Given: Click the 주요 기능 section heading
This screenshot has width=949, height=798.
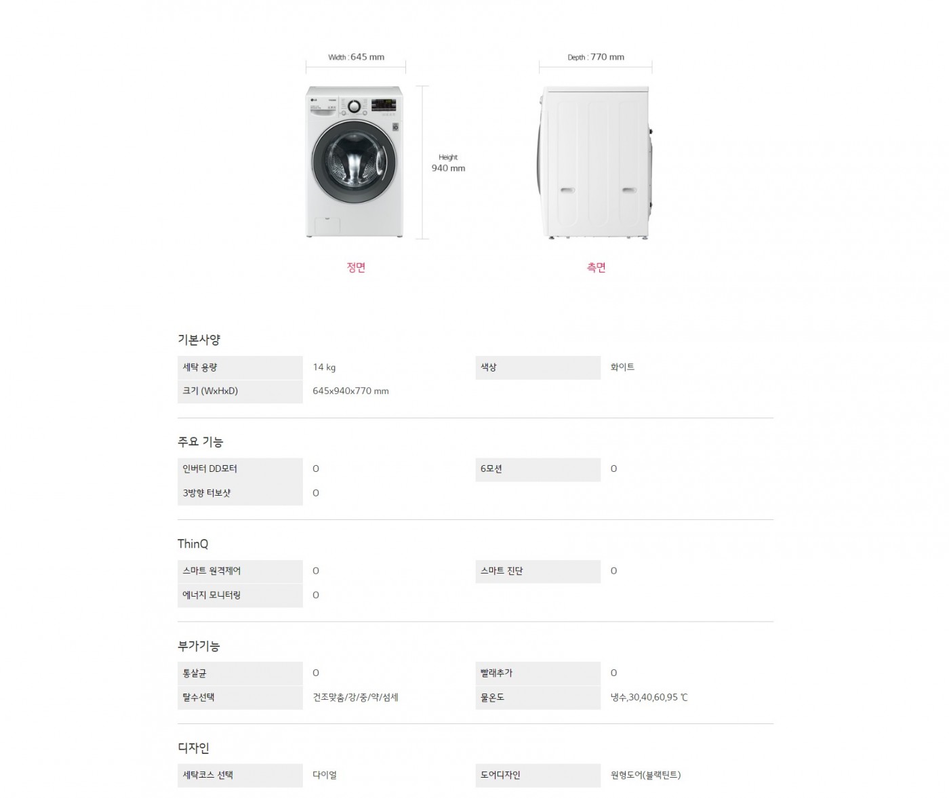Looking at the screenshot, I should (x=200, y=442).
